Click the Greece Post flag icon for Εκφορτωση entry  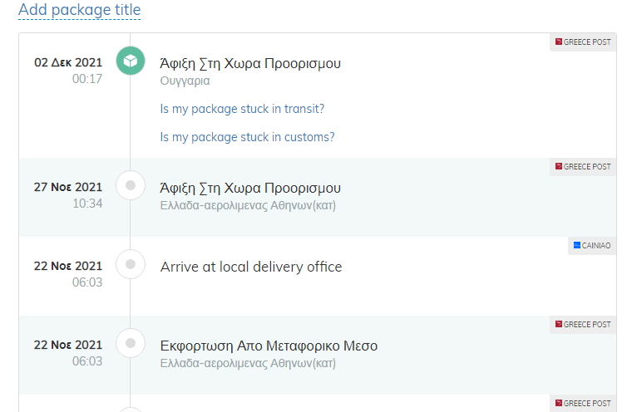click(559, 324)
